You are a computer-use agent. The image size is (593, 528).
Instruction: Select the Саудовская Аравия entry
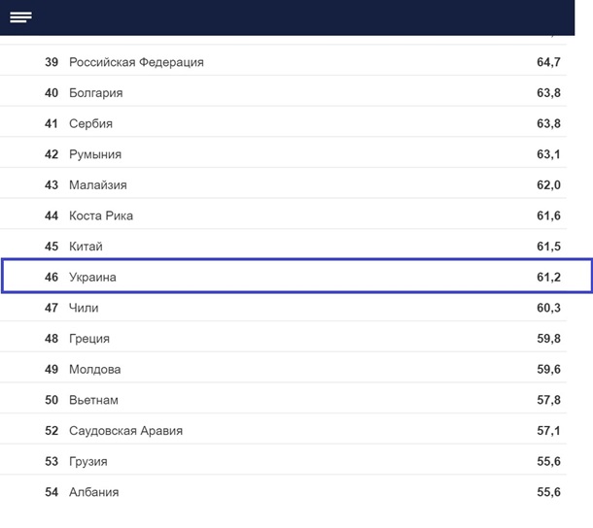[x=125, y=431]
